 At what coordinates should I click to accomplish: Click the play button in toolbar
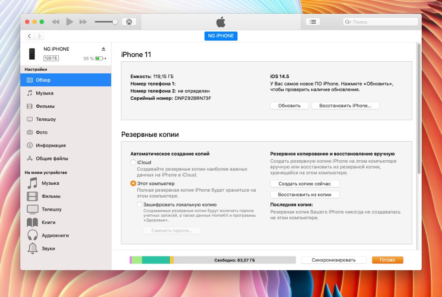coord(69,22)
